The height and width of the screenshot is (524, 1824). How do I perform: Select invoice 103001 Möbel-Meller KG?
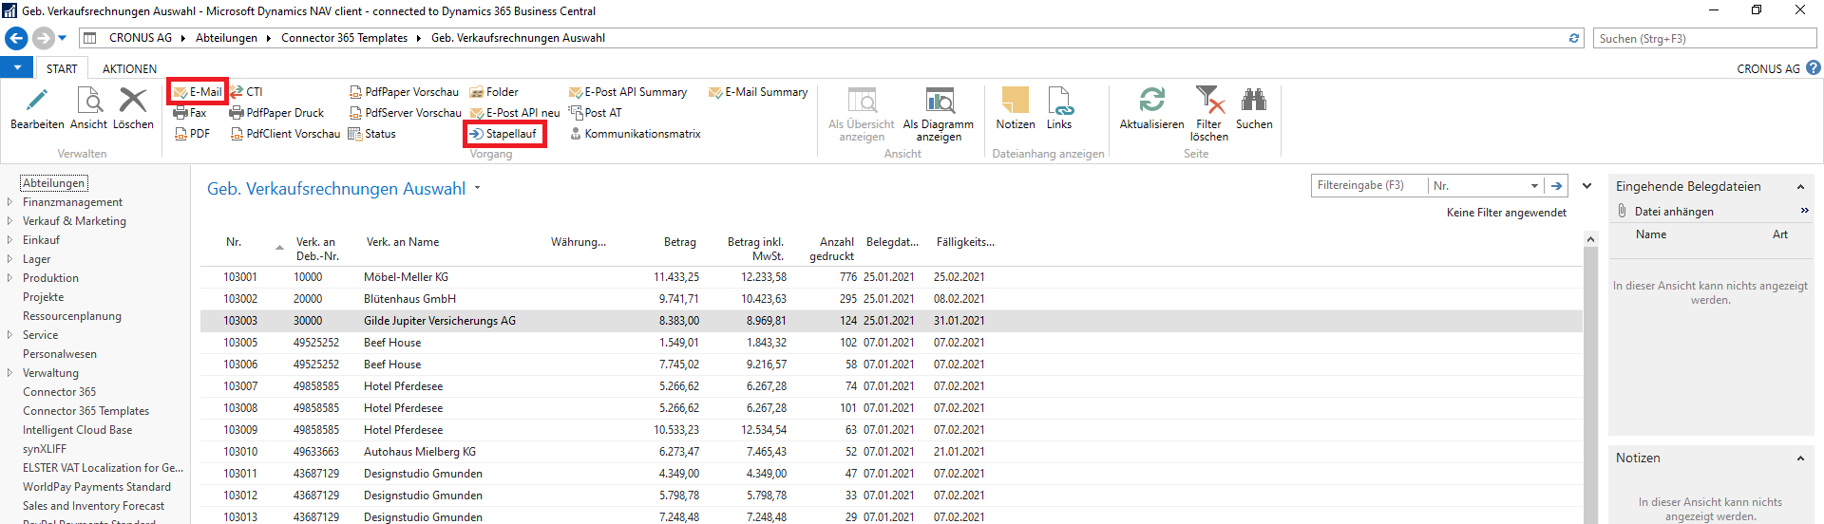click(x=891, y=277)
